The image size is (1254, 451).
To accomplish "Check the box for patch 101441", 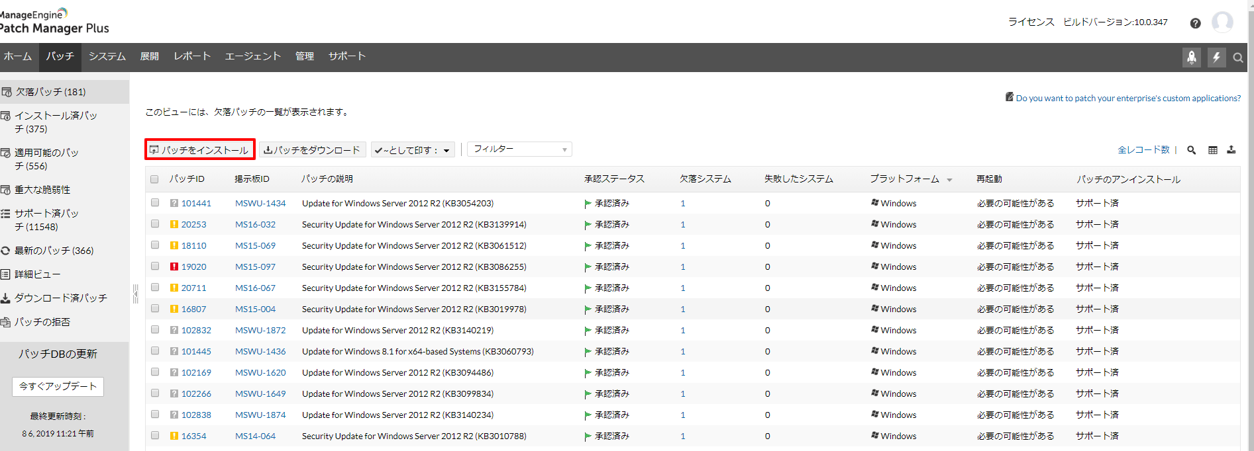I will click(x=154, y=203).
